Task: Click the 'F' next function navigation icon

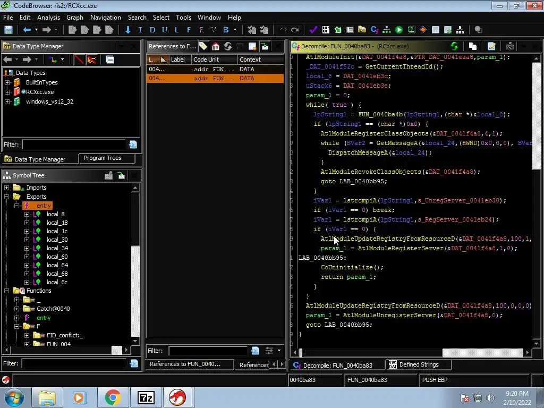Action: point(189,30)
